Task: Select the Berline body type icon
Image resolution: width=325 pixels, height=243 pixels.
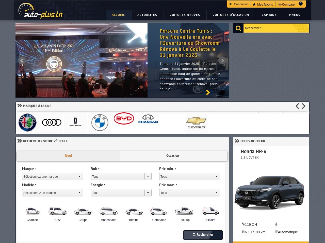Action: (x=134, y=211)
